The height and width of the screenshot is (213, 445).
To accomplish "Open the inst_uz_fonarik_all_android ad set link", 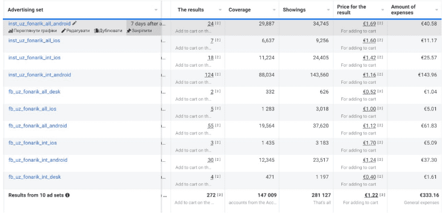I will [39, 23].
